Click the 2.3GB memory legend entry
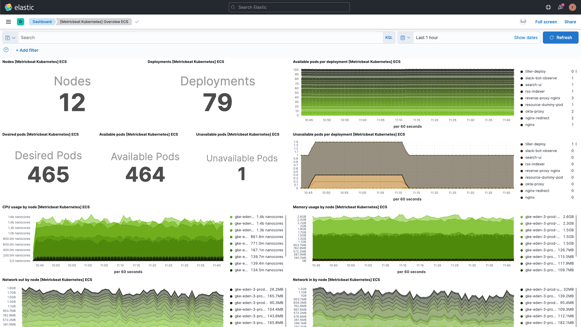The height and width of the screenshot is (327, 581). click(547, 223)
